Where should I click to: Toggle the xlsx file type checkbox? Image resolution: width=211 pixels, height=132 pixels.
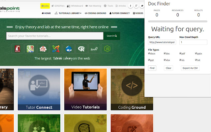click(x=165, y=60)
